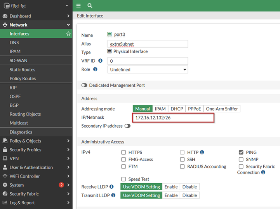Viewport: 280px width, 209px height.
Task: Check the SSH access checkbox
Action: click(183, 160)
